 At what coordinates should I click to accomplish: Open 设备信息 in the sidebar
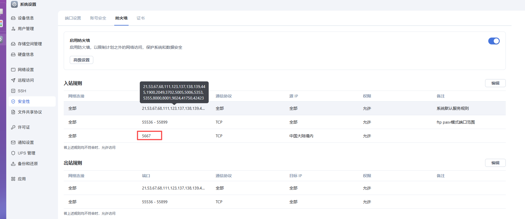coord(32,18)
